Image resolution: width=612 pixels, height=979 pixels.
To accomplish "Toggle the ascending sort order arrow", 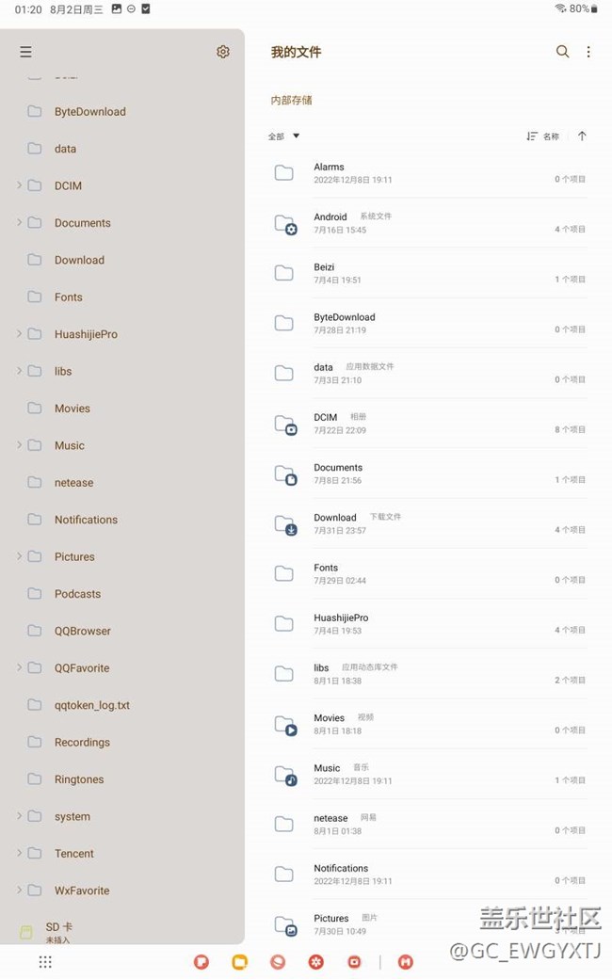I will 582,136.
